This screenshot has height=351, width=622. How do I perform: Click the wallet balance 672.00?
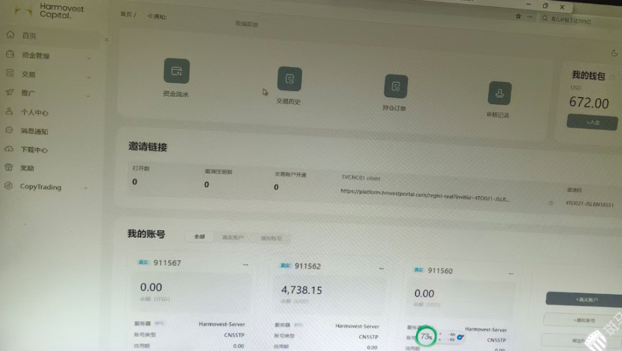tap(588, 103)
